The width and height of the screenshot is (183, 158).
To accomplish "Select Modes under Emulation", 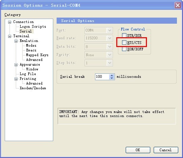I will (31, 45).
